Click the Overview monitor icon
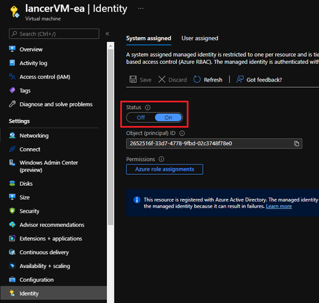 click(x=12, y=49)
